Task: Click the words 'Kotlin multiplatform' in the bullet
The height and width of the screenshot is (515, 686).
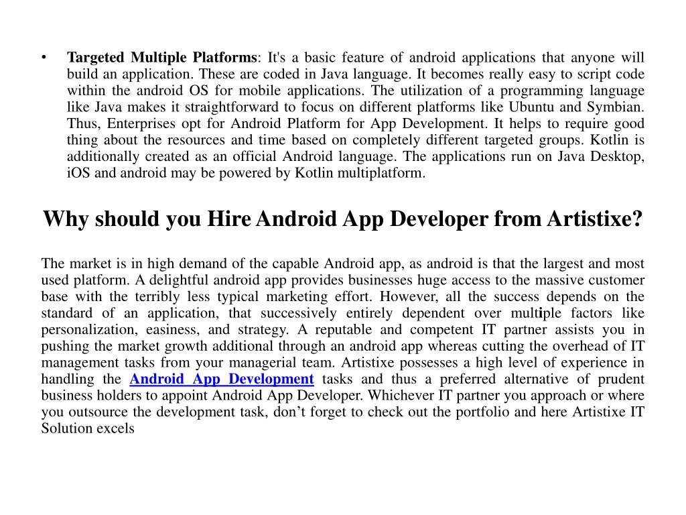Action: (359, 173)
